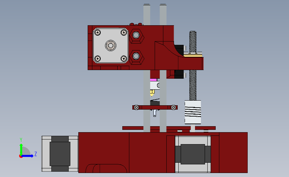Screen dimensions: 289x177
Task: Select the top-right screw on the carriage motor
Action: click(x=124, y=33)
